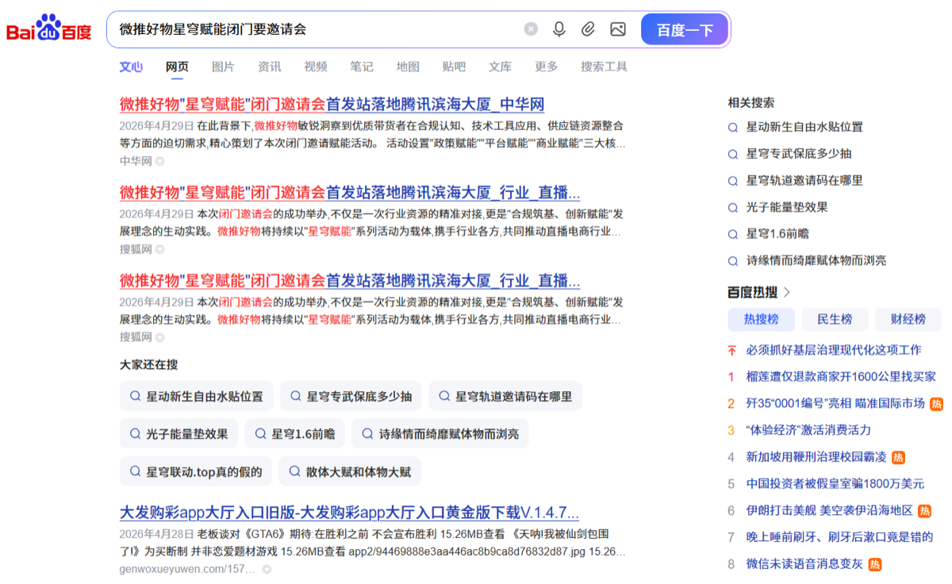Open the 中华网 result title about 星穹赋能闭门邀请会

click(x=332, y=104)
